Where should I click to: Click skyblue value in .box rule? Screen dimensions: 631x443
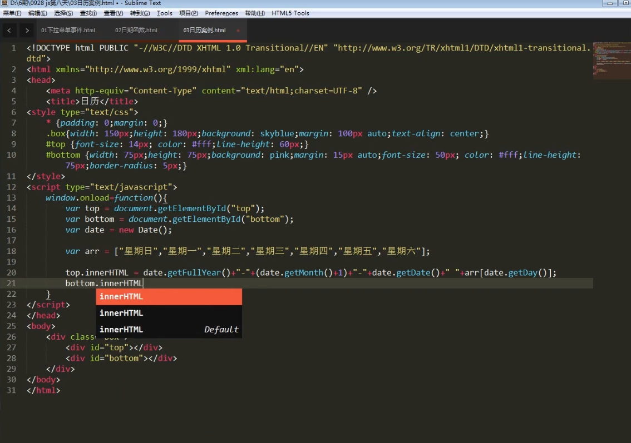(x=278, y=133)
